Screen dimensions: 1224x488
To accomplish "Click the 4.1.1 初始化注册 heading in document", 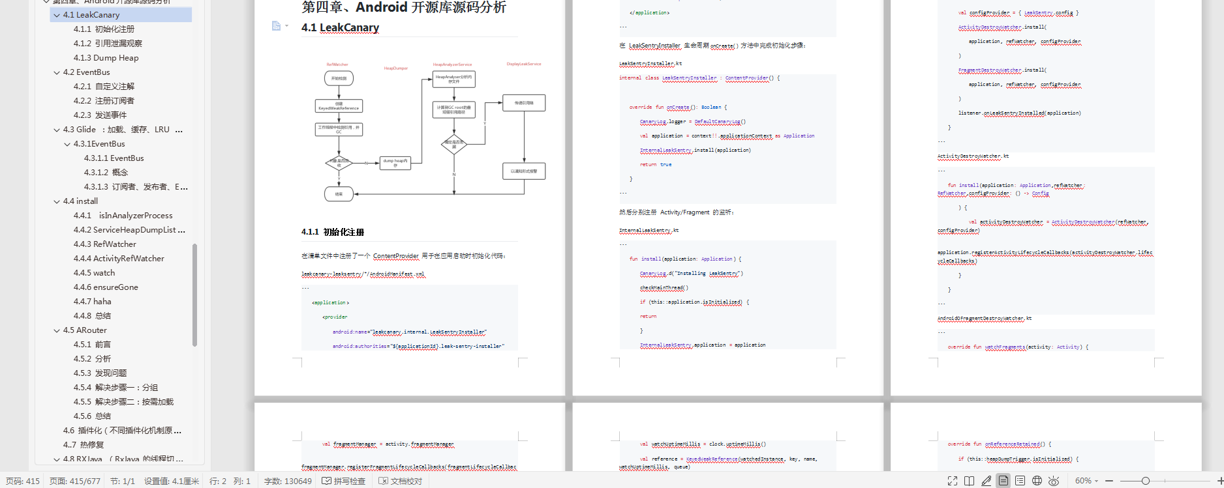I will click(x=333, y=232).
